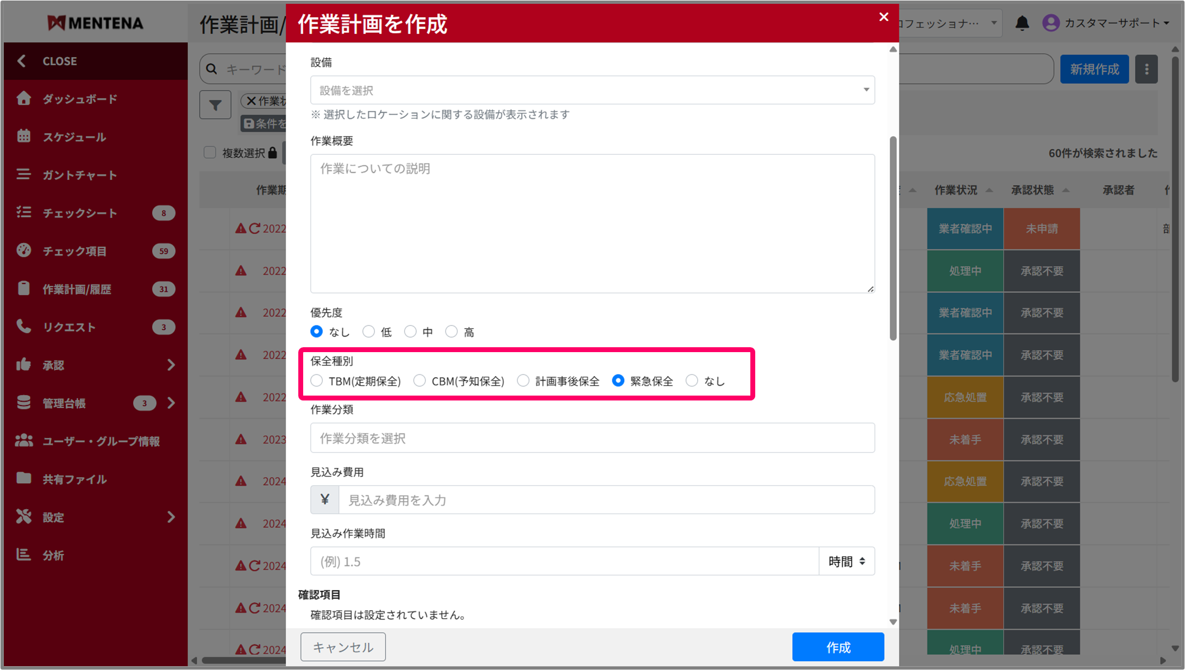The image size is (1185, 670).
Task: Click the notification bell icon
Action: (x=1022, y=23)
